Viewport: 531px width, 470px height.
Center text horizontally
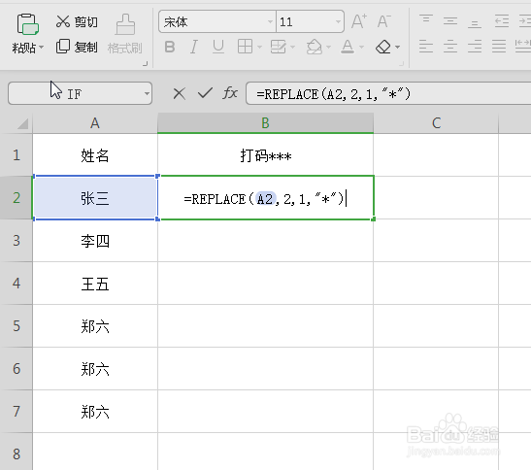[450, 46]
